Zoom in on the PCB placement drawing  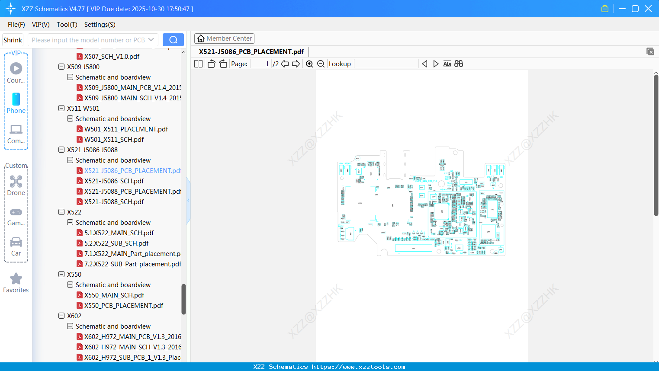point(309,64)
